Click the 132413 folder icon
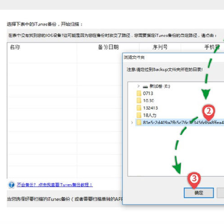This screenshot has height=224, width=224. 139,108
